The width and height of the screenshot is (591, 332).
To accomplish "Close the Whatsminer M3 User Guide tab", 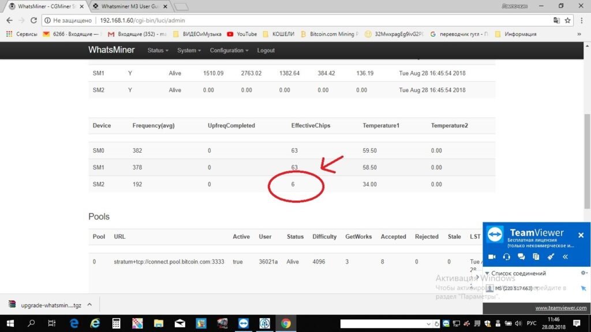I will point(165,6).
